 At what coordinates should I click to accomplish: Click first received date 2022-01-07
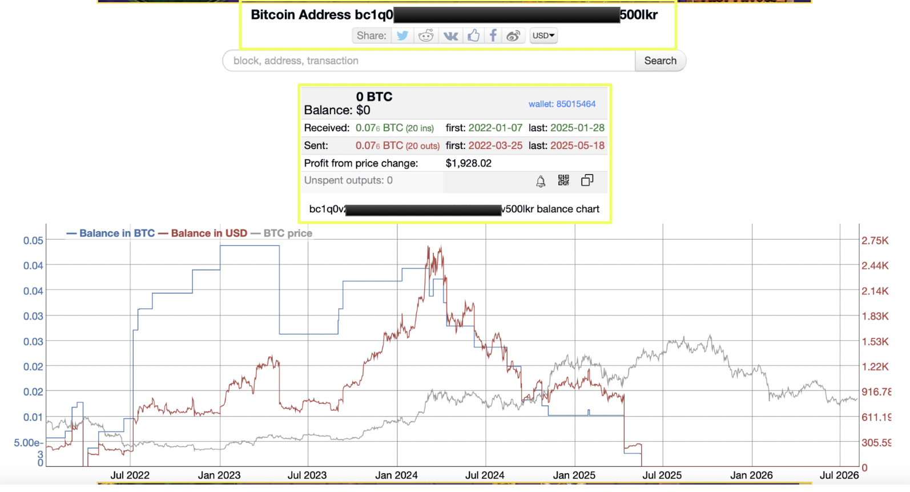click(496, 128)
